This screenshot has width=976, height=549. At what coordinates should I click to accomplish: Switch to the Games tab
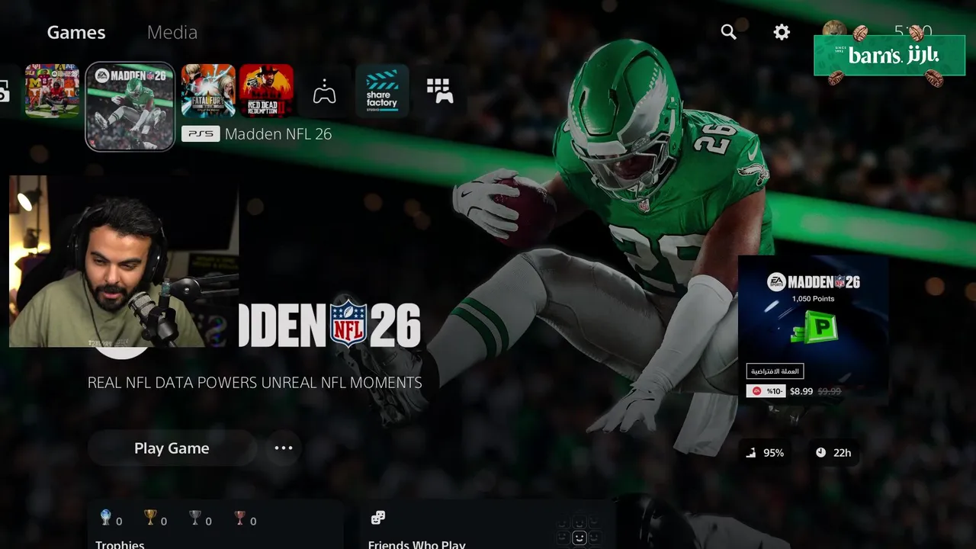tap(76, 33)
